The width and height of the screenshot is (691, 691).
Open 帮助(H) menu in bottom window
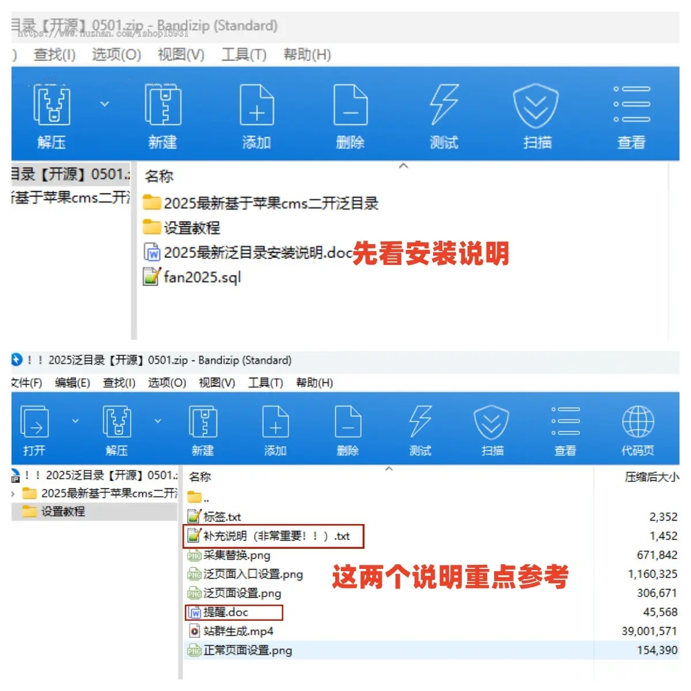coord(314,383)
